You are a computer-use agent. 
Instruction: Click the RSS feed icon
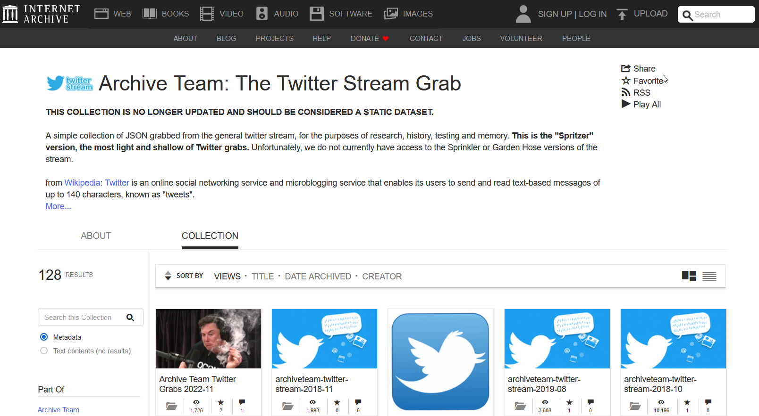click(x=626, y=92)
